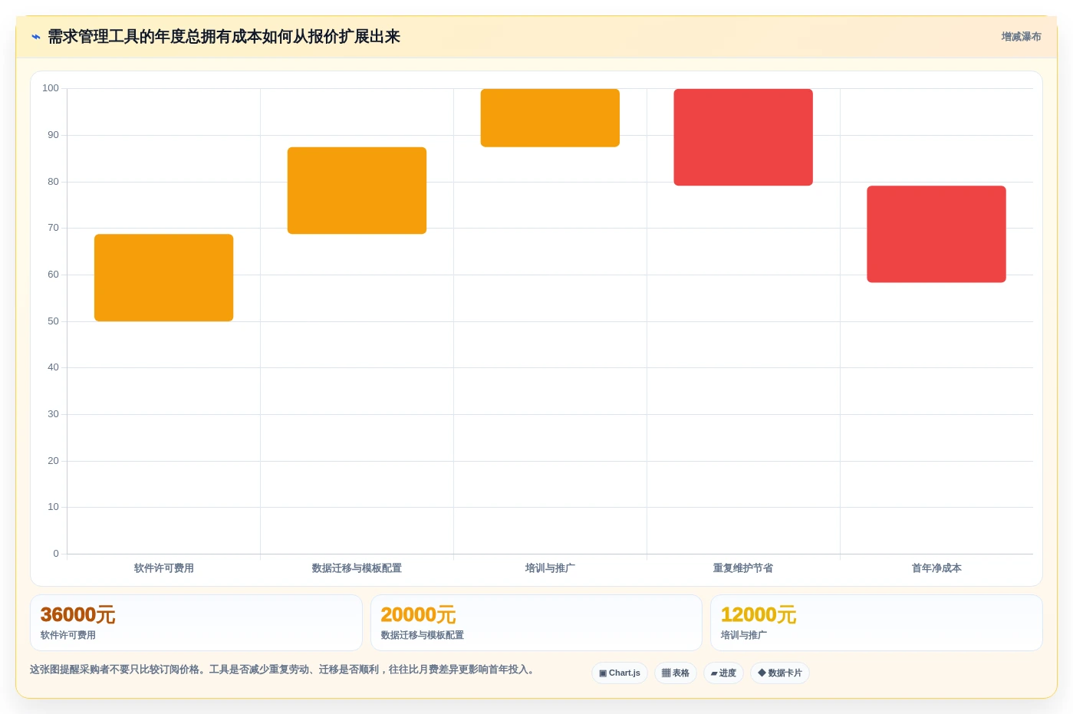Select the red 重复维护节省 bar
1073x714 pixels.
pos(743,137)
